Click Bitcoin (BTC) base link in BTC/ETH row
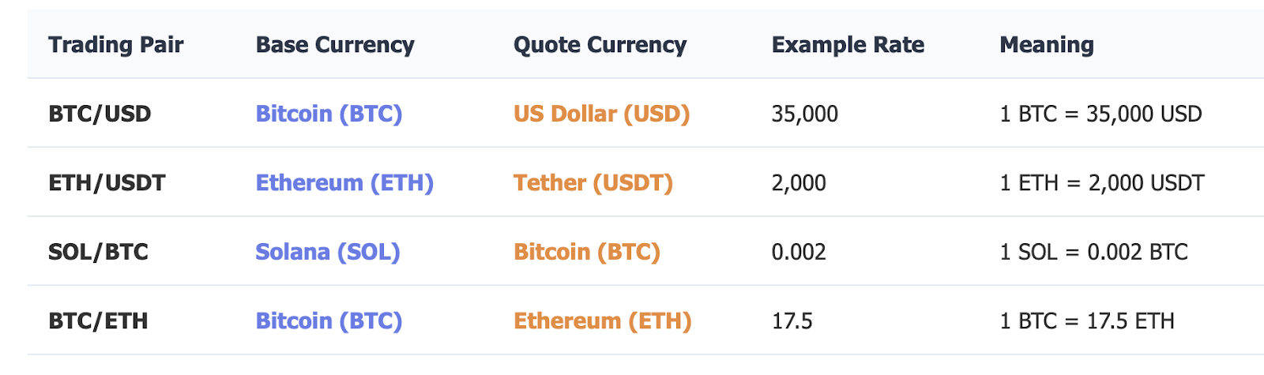 329,321
